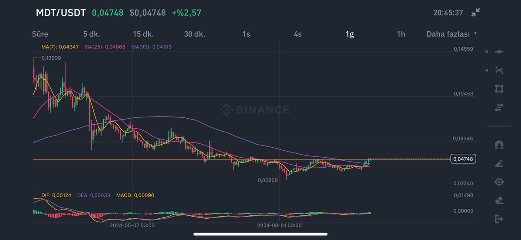The height and width of the screenshot is (240, 521).
Task: Expand wave pattern tool options arrow
Action: tap(486, 70)
